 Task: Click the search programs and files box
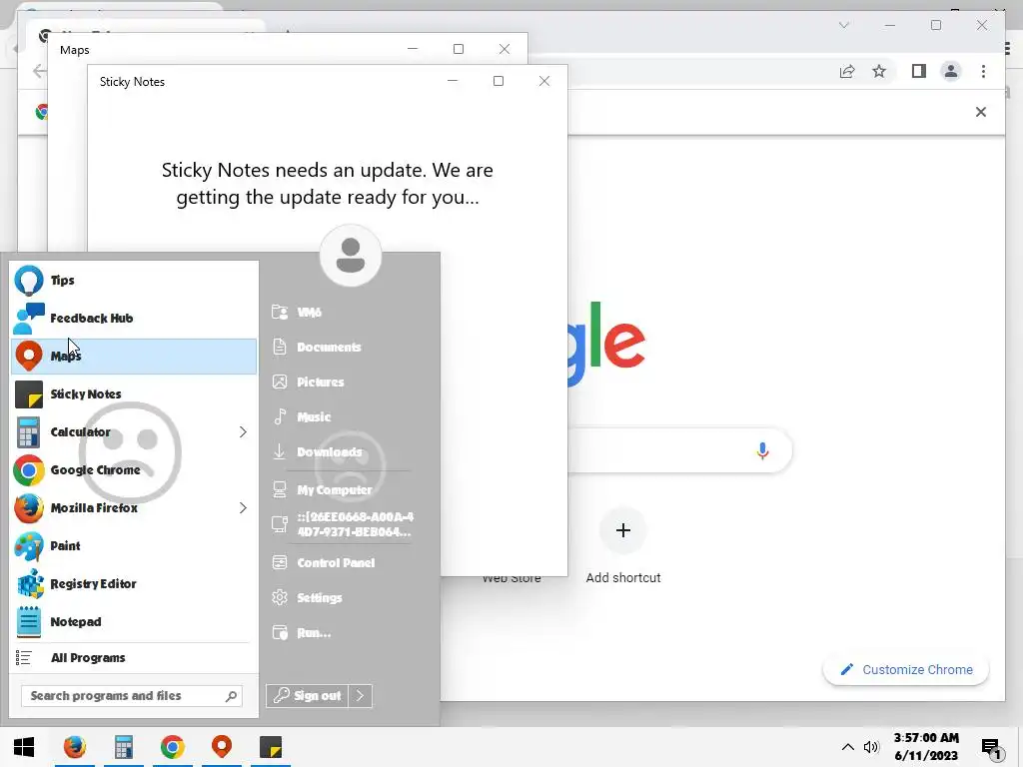pyautogui.click(x=133, y=696)
